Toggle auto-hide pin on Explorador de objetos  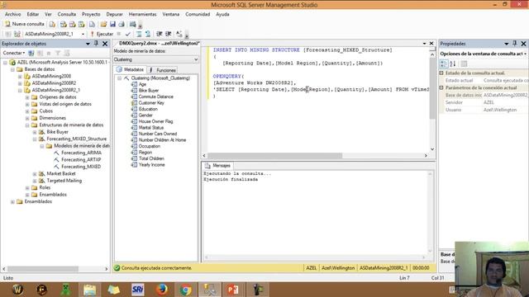point(96,44)
